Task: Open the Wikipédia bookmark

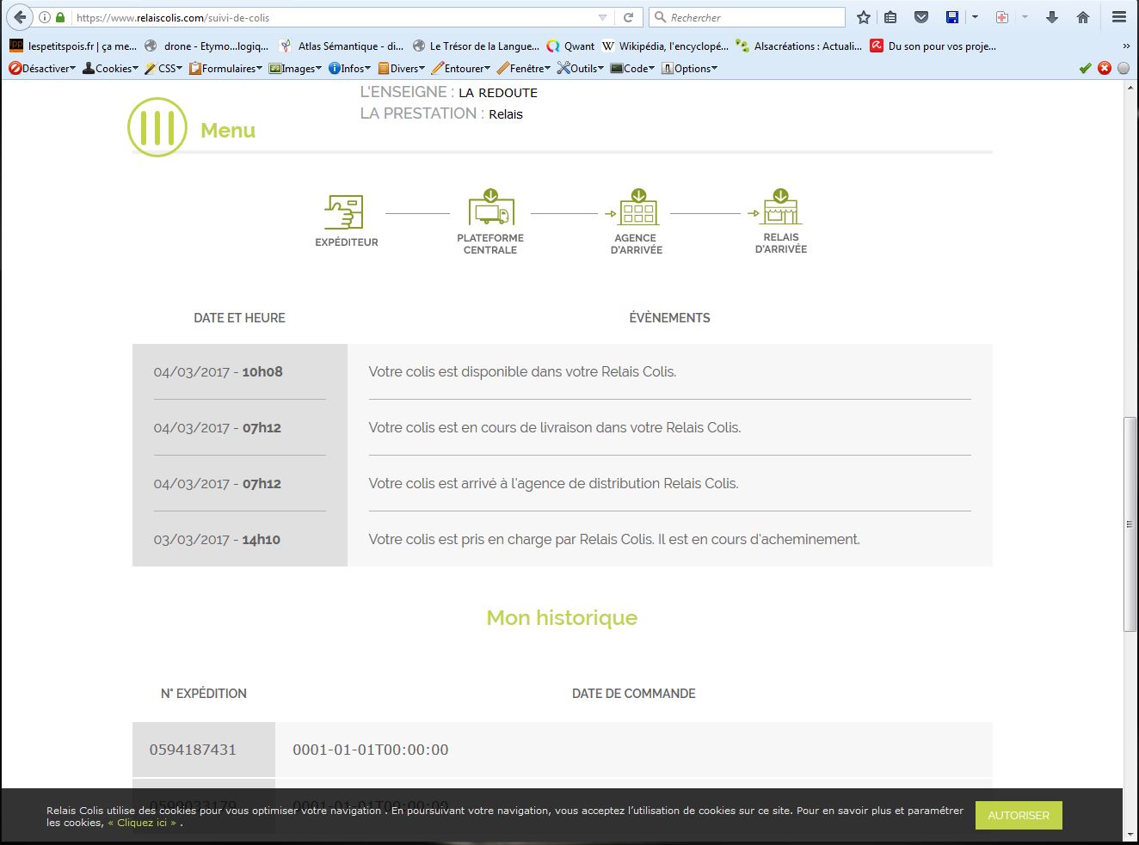Action: click(665, 46)
